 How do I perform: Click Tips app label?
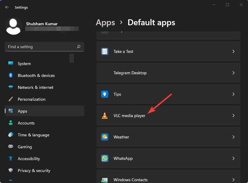[117, 94]
